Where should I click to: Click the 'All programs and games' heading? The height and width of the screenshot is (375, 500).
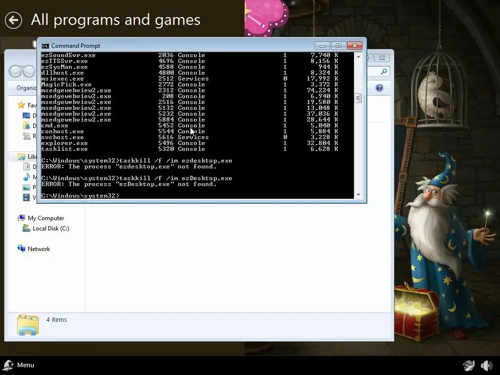click(115, 20)
